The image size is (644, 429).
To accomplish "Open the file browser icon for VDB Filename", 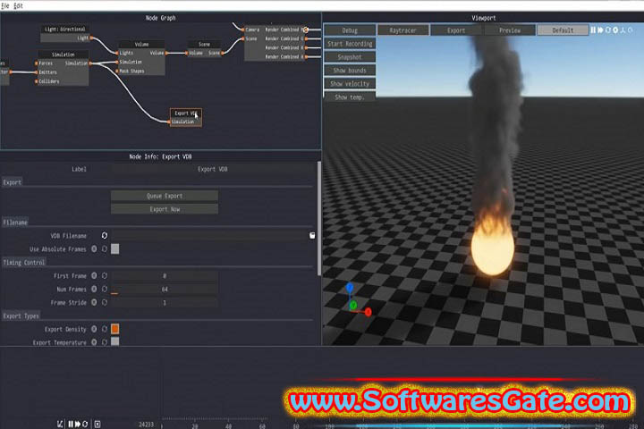I will [312, 235].
